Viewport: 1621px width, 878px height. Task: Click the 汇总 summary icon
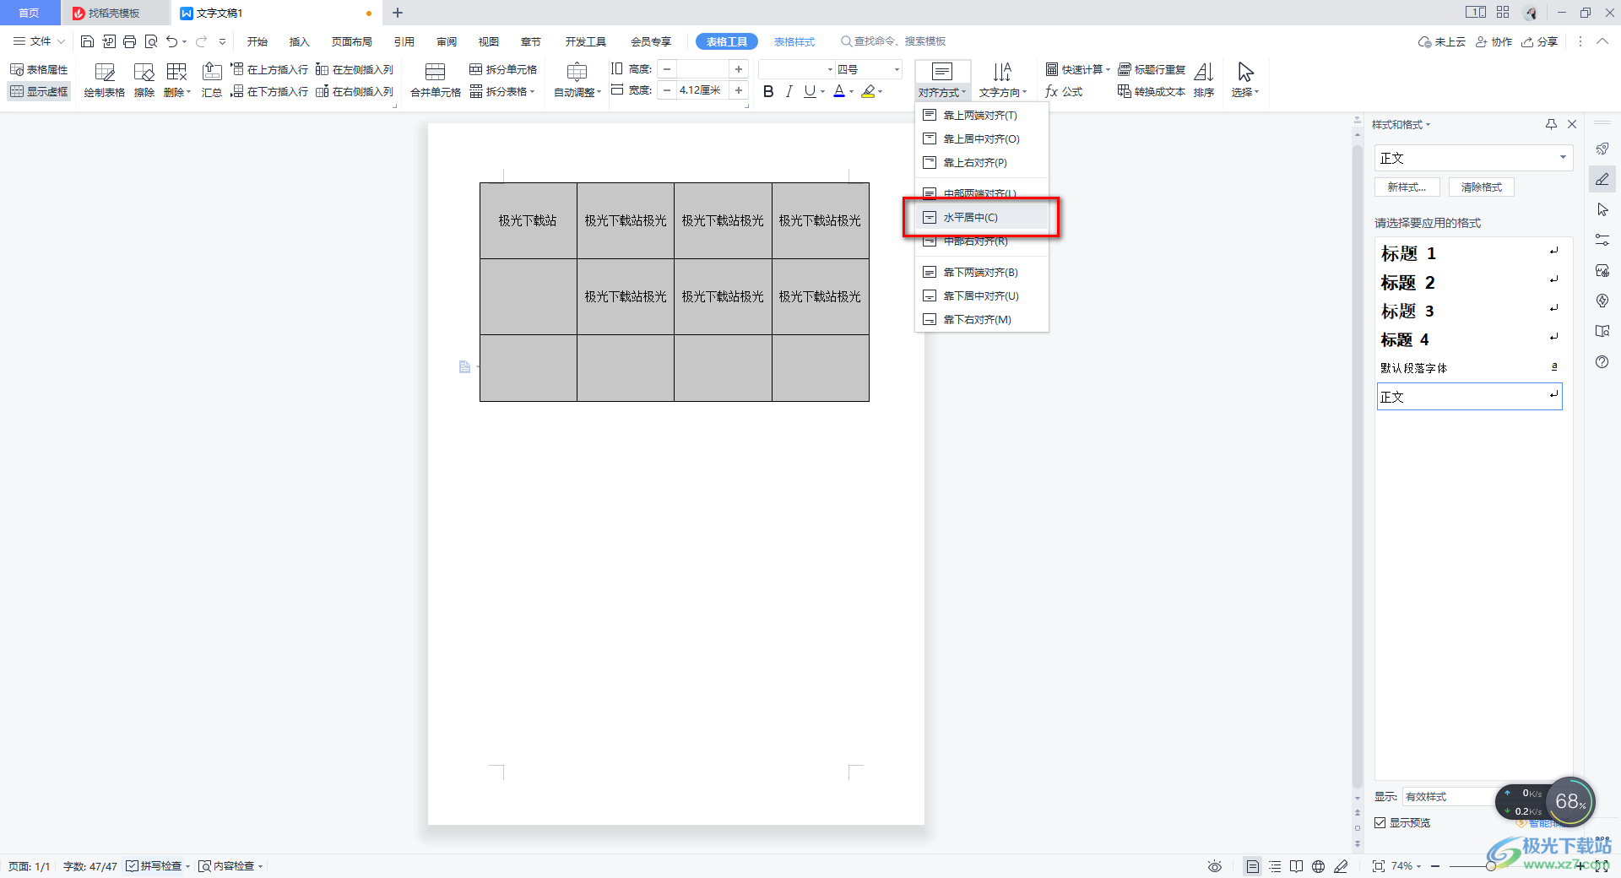click(x=212, y=81)
